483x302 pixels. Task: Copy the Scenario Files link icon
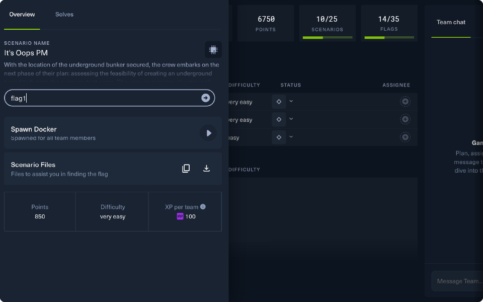coord(186,168)
